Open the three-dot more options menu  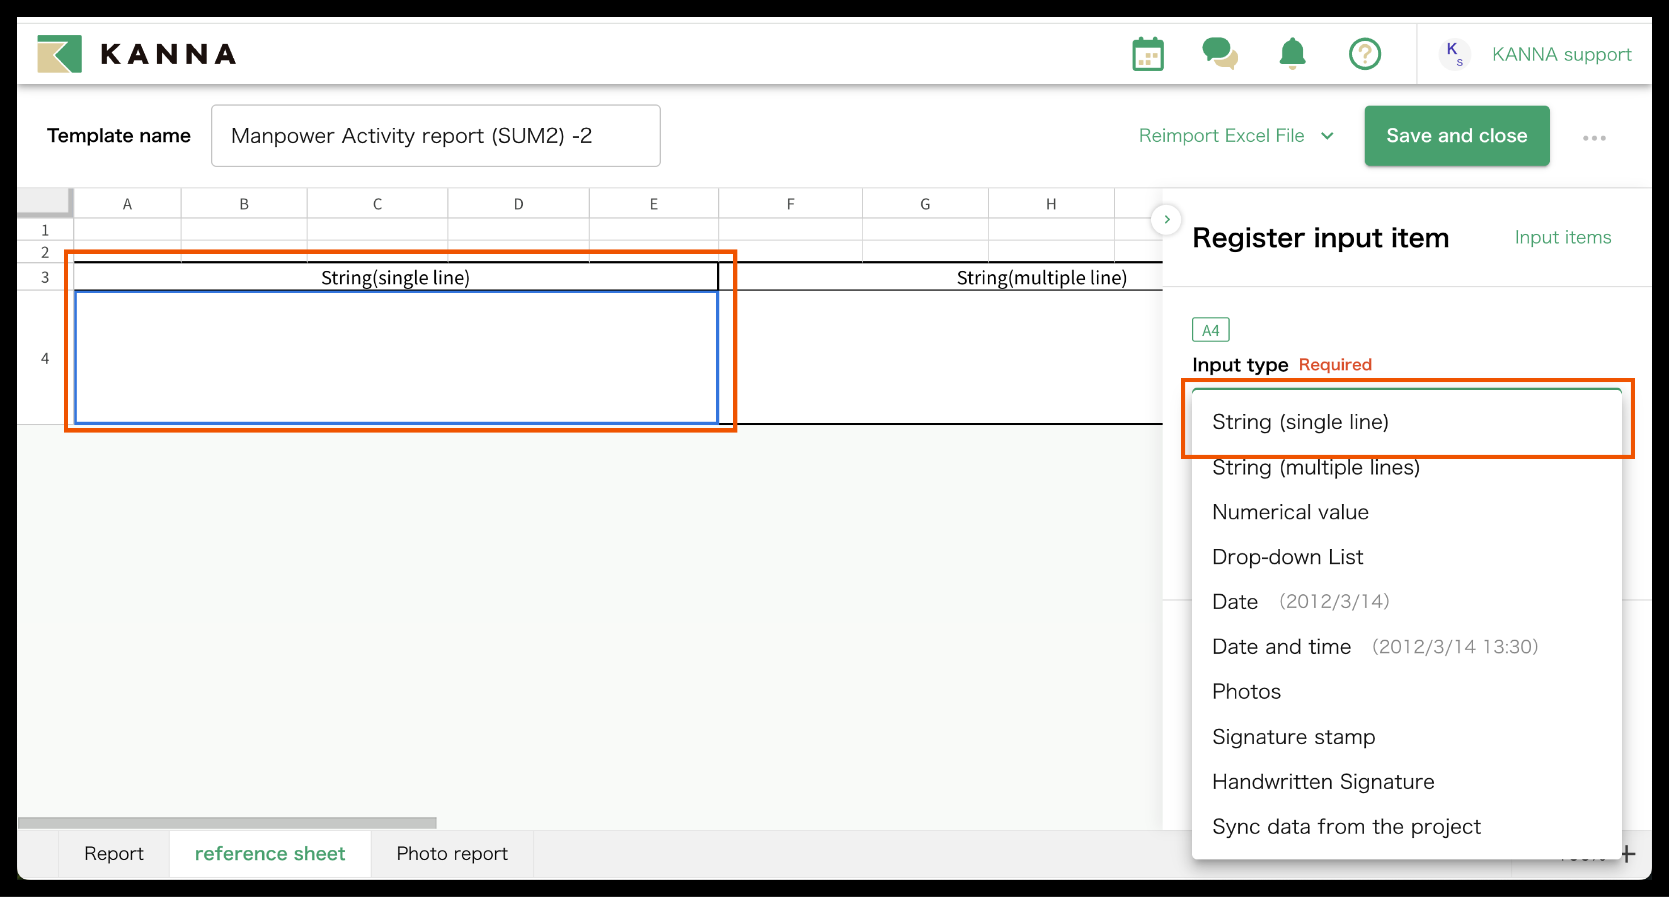(x=1594, y=138)
